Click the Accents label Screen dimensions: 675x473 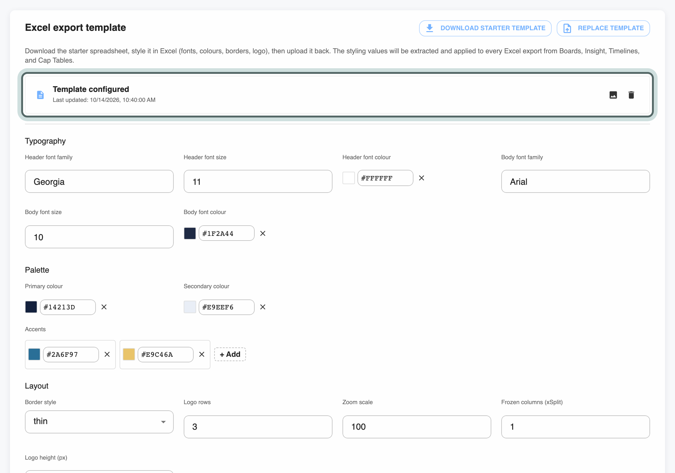[x=35, y=329]
